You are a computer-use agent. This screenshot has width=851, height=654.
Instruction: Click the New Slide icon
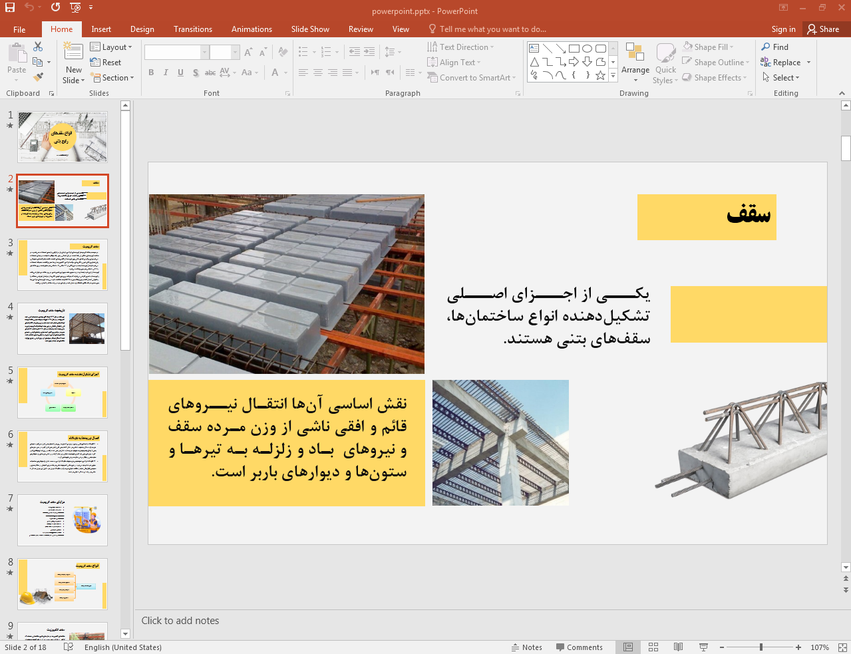tap(73, 53)
